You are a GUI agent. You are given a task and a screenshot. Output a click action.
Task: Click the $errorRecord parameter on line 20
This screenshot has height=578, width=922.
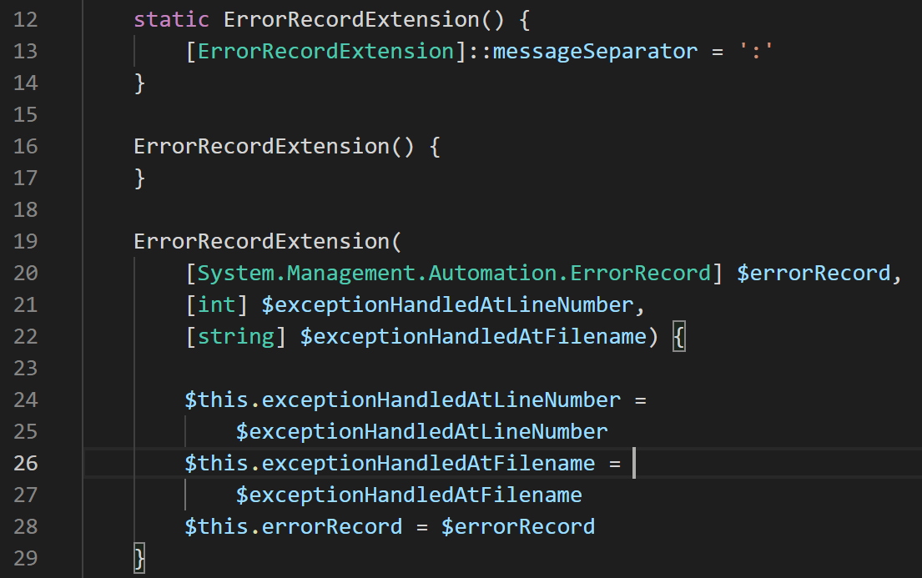[x=813, y=274]
